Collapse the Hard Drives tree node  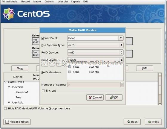pyautogui.click(x=5, y=82)
